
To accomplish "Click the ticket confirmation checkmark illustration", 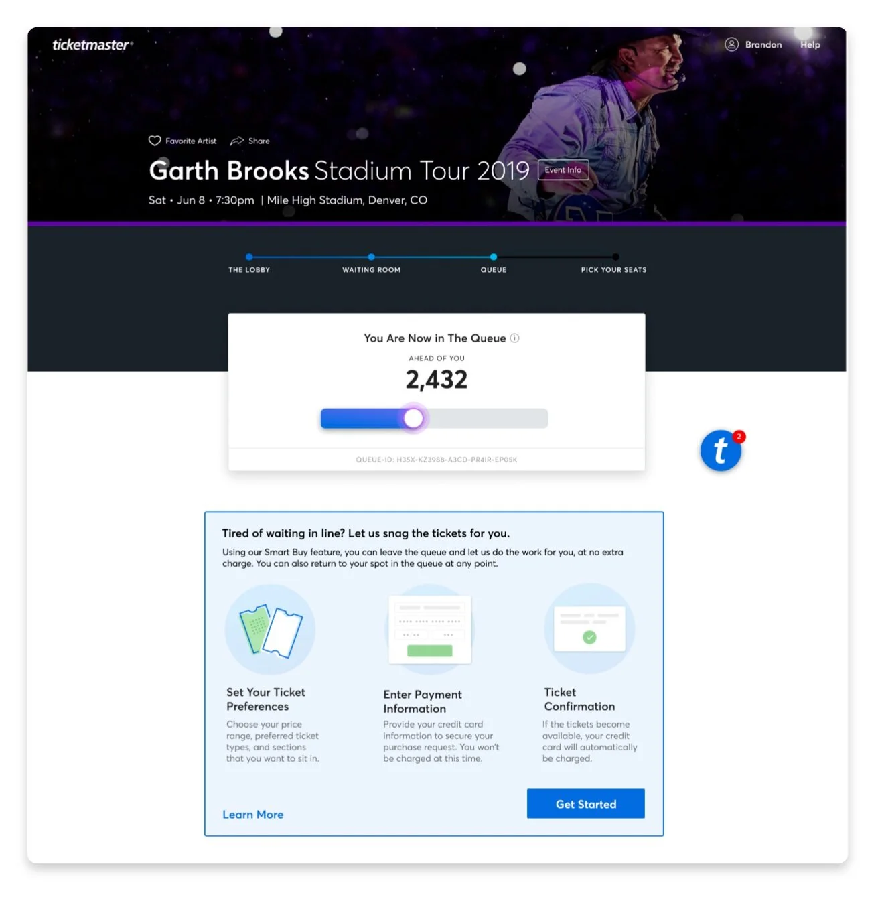I will 589,628.
